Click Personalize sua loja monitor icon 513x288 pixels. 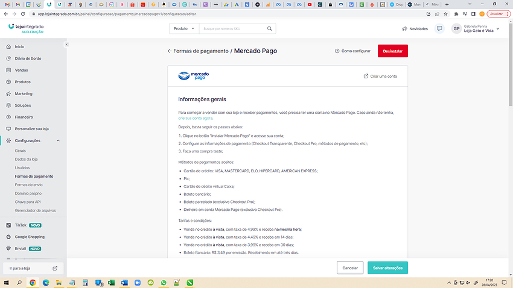[8, 129]
